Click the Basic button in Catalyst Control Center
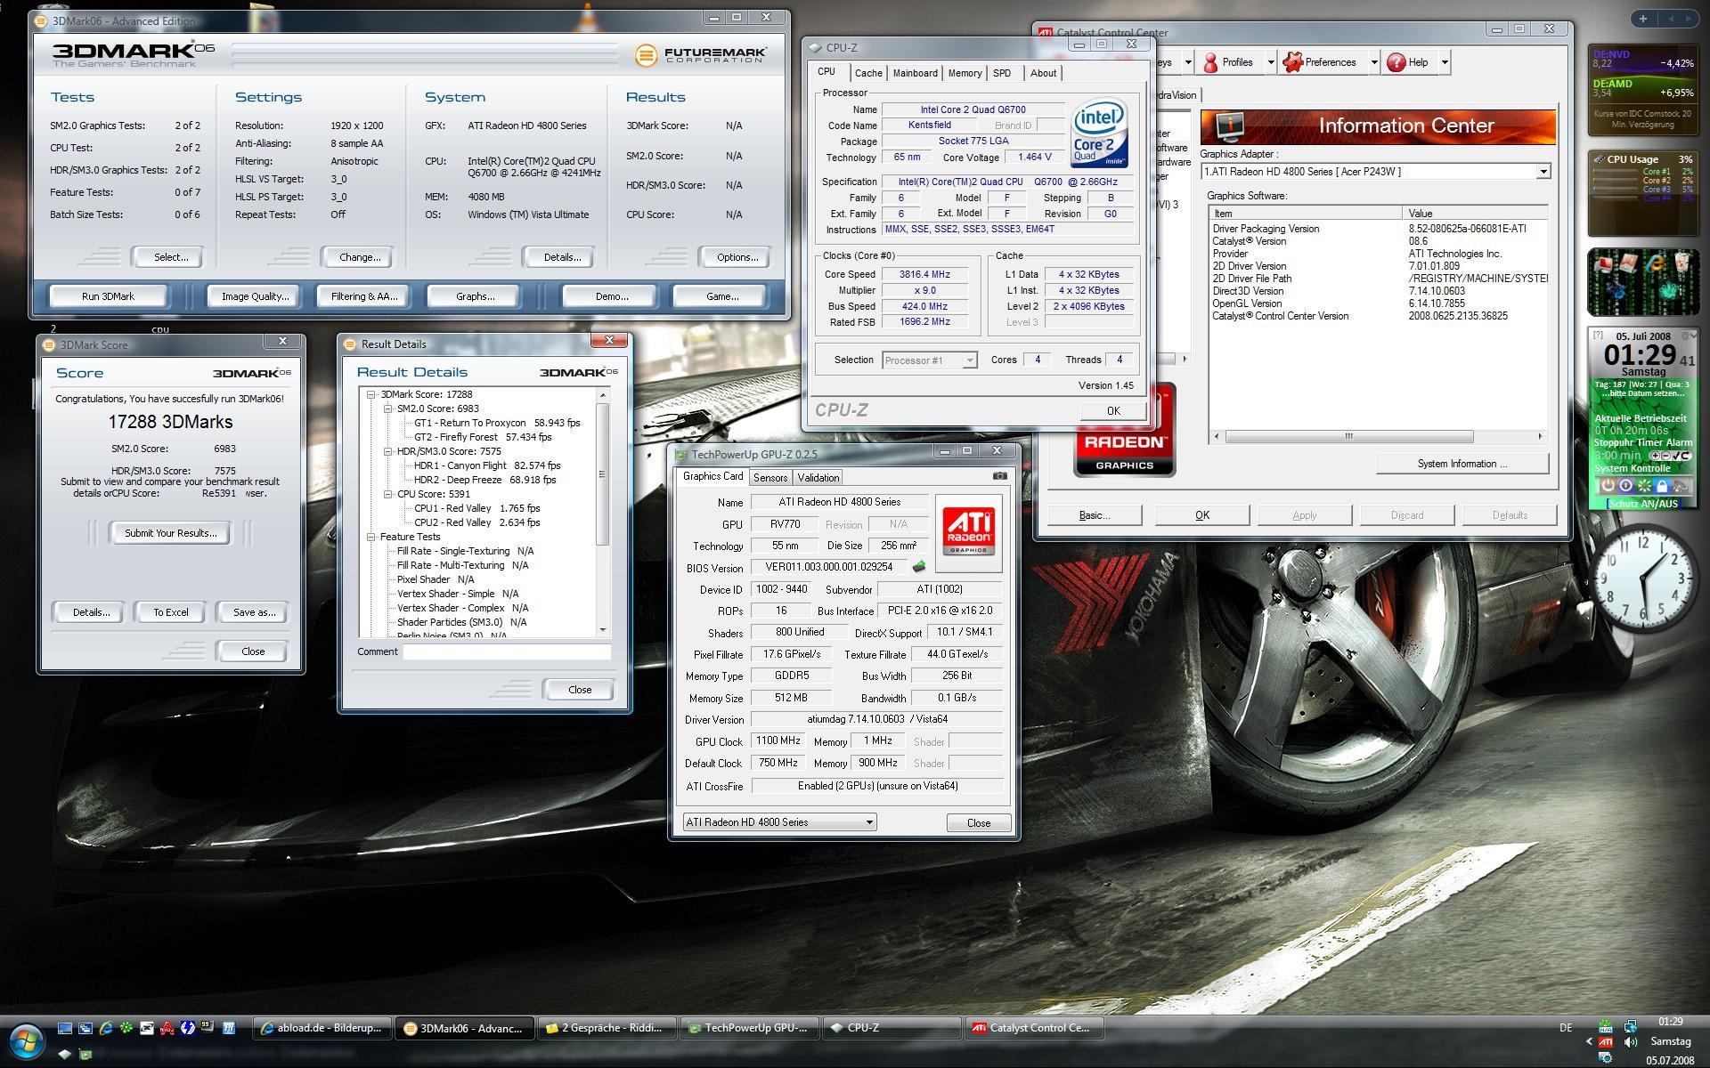Image resolution: width=1710 pixels, height=1068 pixels. tap(1095, 515)
